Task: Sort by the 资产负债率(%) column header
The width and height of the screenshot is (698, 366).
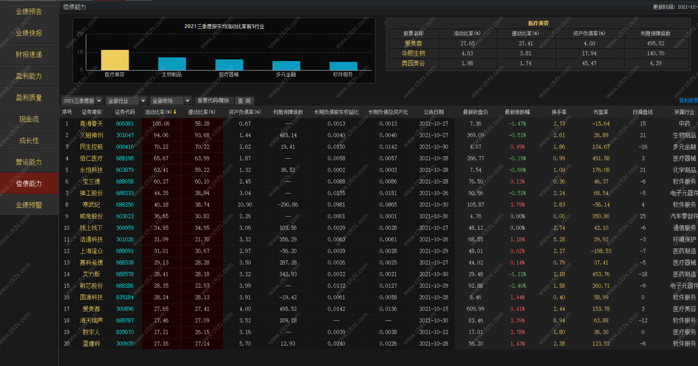Action: pos(245,112)
